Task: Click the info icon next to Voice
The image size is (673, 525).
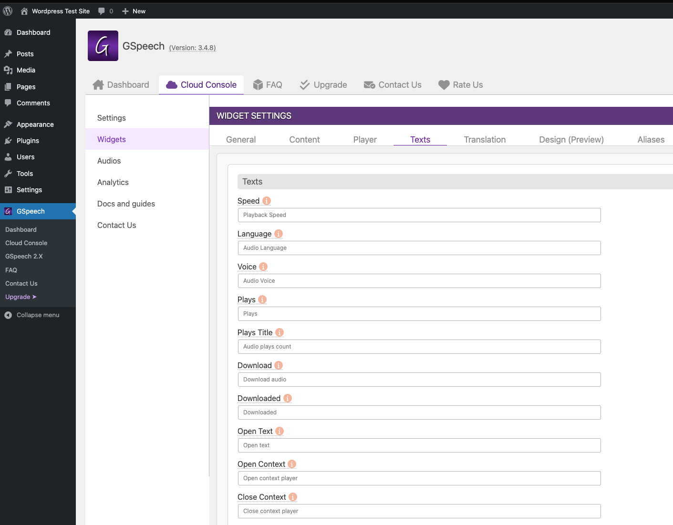Action: (263, 267)
